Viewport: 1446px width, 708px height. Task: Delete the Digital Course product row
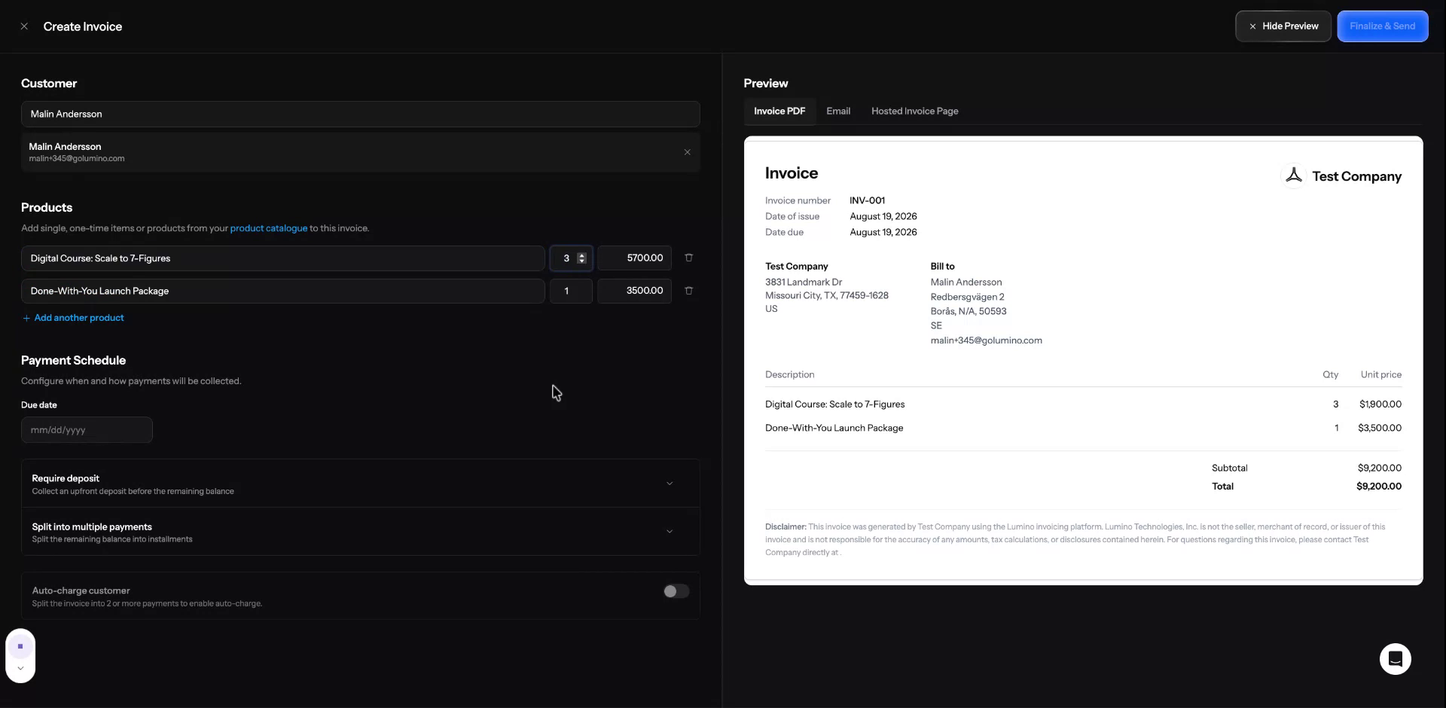[x=688, y=258]
